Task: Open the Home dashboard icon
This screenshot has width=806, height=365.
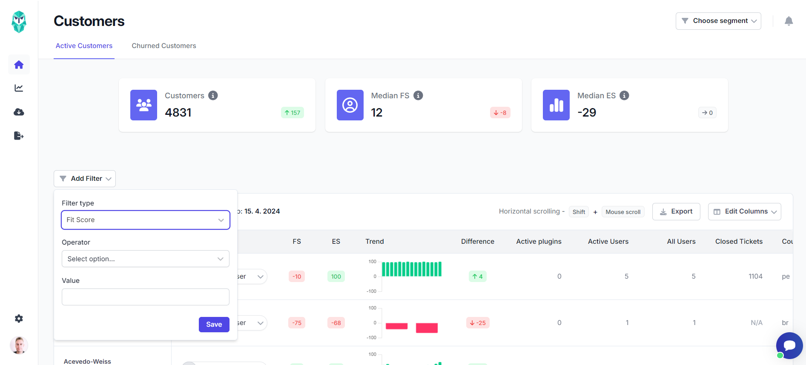Action: pos(19,65)
